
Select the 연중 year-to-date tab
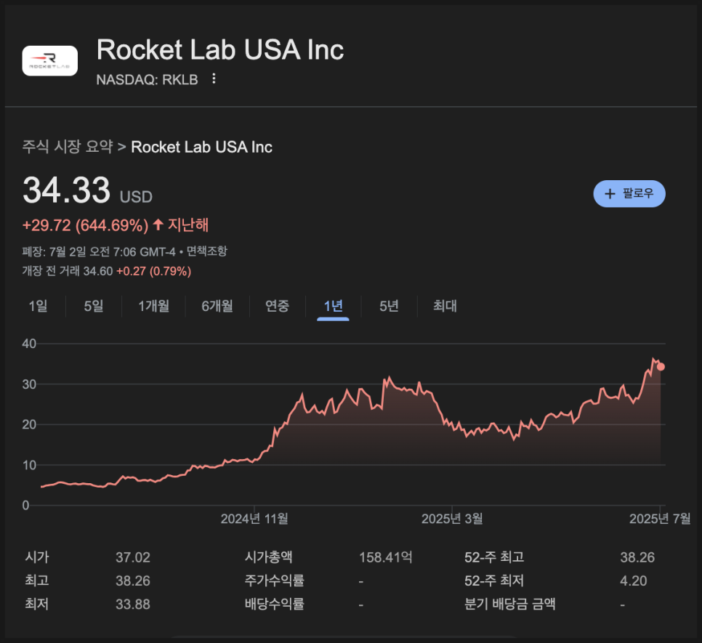pos(277,306)
